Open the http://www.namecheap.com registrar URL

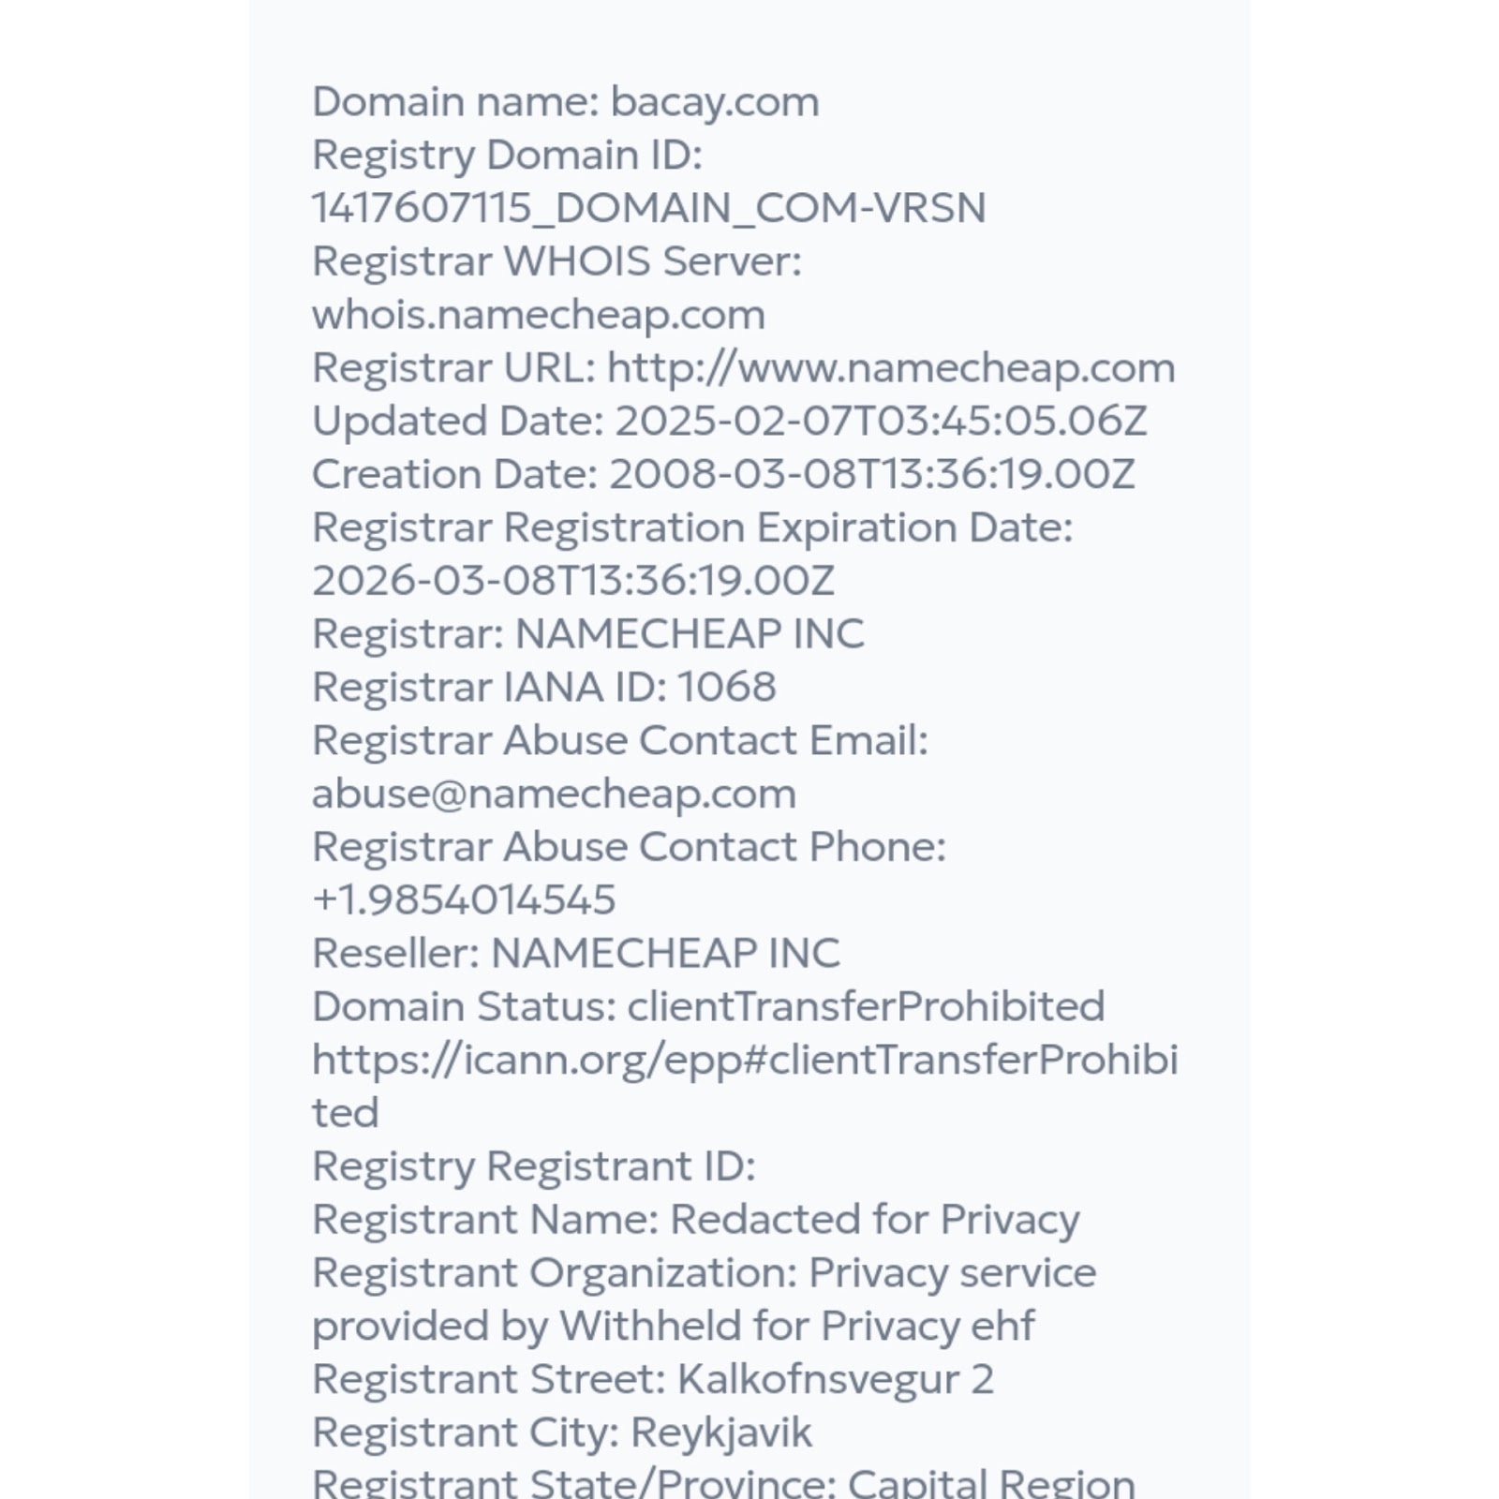(x=890, y=368)
